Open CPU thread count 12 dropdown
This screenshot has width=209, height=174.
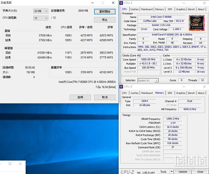41,18
